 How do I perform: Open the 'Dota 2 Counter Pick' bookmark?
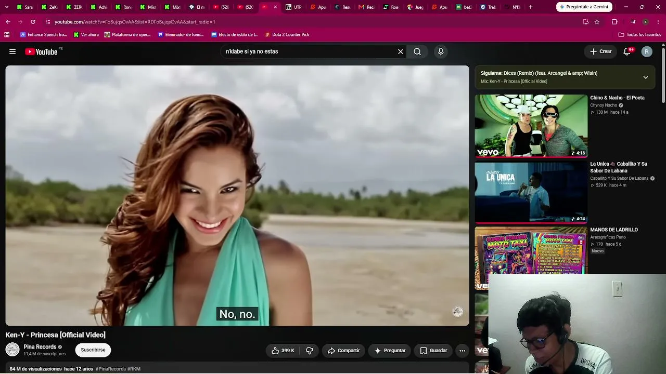click(287, 35)
